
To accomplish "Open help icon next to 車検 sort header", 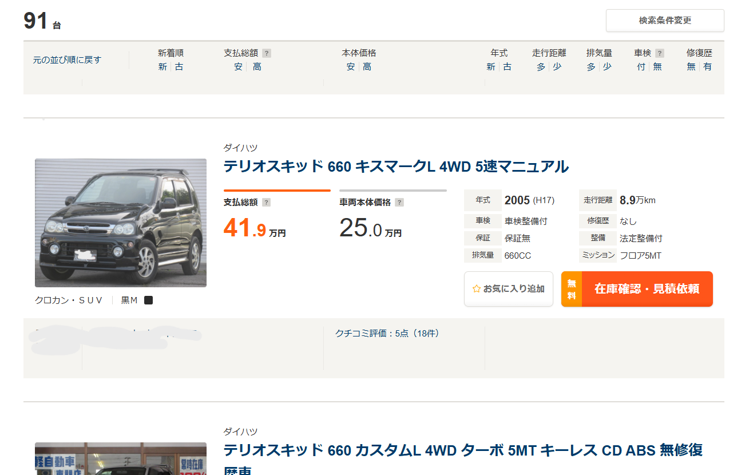I will (660, 53).
